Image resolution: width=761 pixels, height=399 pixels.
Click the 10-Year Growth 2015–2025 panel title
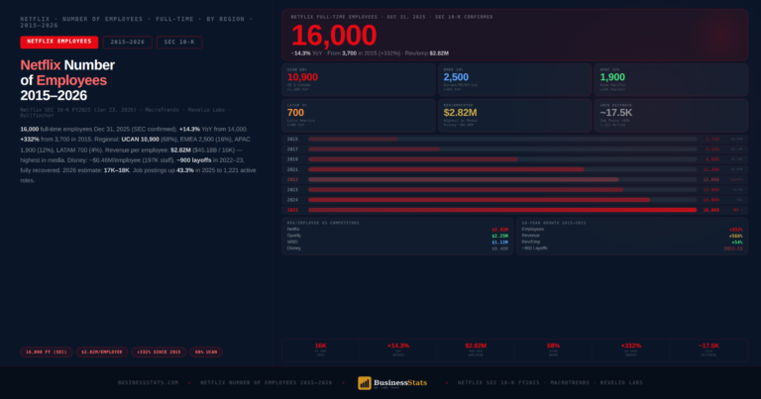click(x=554, y=223)
